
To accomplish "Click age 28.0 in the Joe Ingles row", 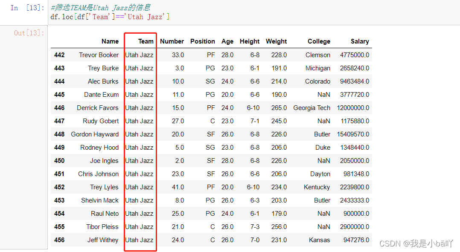I will [227, 161].
